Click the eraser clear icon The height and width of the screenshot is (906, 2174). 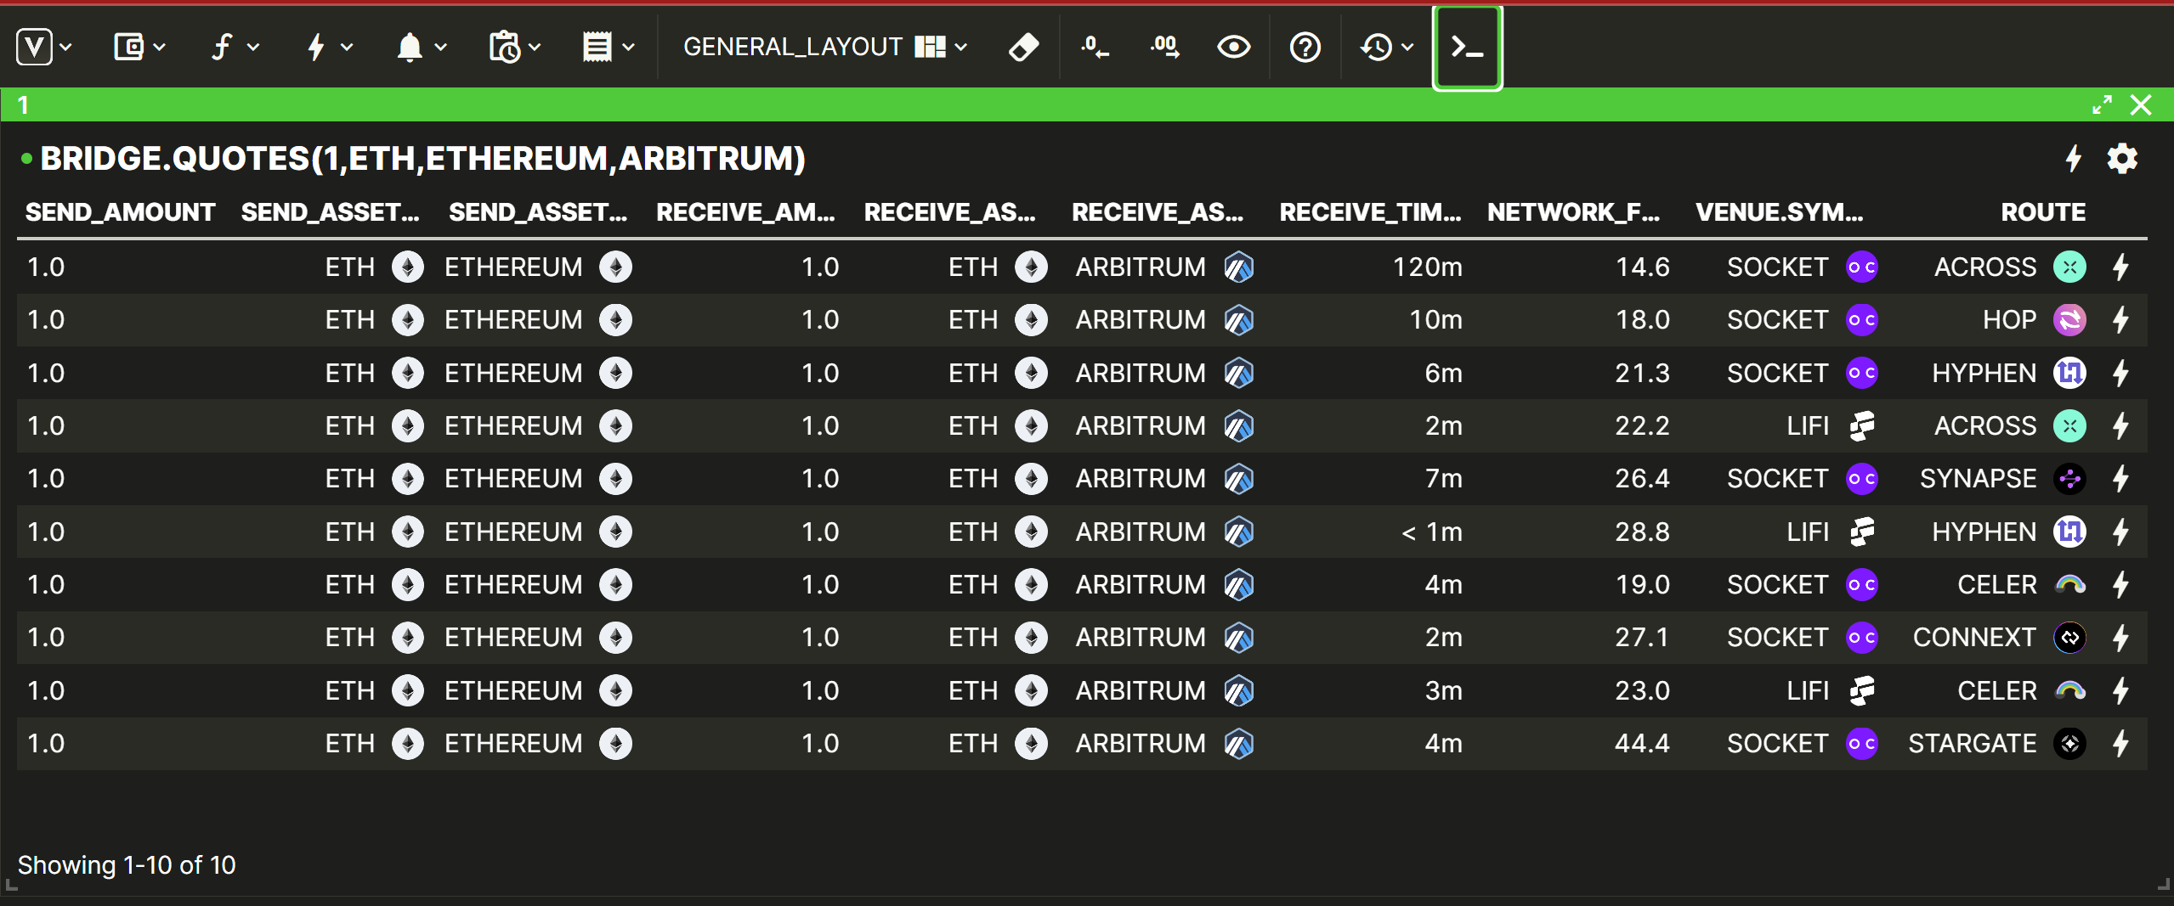click(1023, 47)
